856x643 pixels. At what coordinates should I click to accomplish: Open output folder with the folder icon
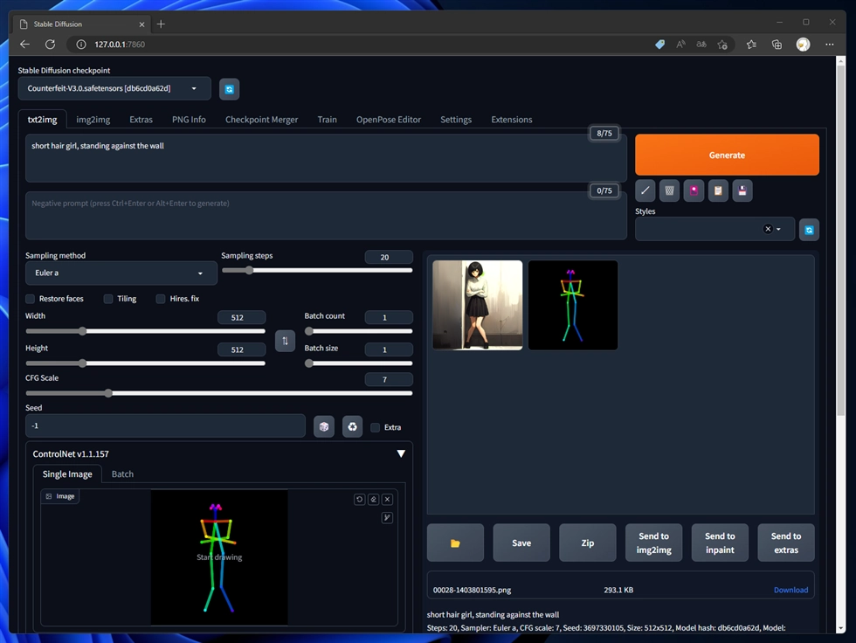[x=455, y=543]
